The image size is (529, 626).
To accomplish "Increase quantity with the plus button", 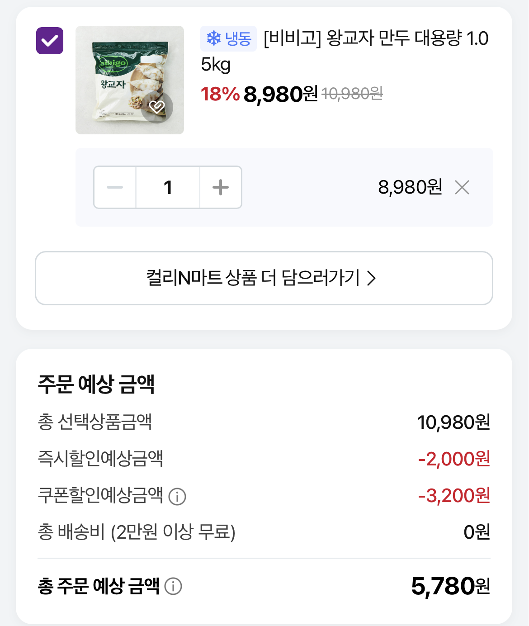I will coord(221,187).
